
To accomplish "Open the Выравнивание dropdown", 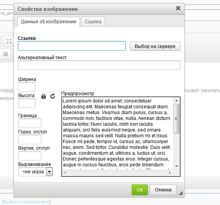I will [36, 172].
